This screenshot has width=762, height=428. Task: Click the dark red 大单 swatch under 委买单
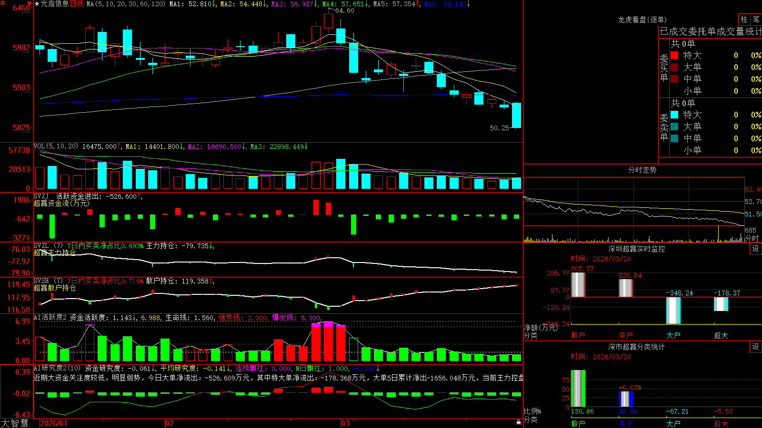coord(674,67)
